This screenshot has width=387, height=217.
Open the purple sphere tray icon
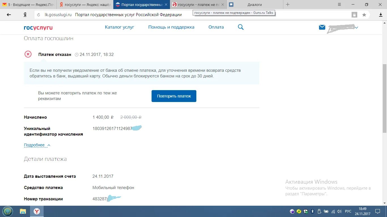[x=292, y=211]
